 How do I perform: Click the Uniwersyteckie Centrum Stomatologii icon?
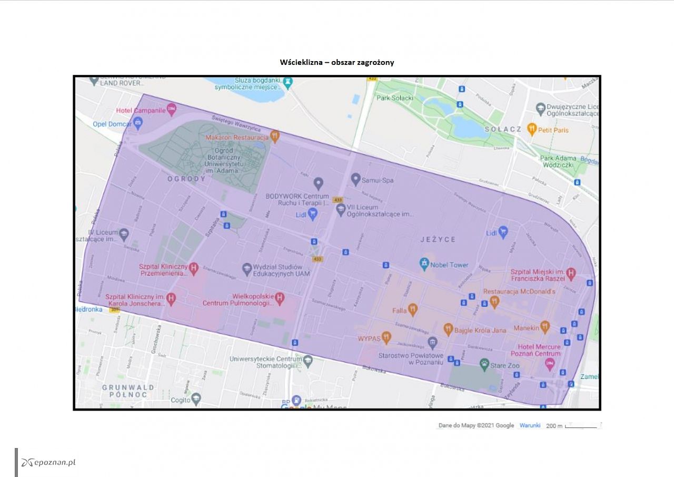pos(308,361)
